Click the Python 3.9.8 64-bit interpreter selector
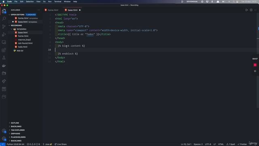Image resolution: width=259 pixels, height=146 pixels. (x=15, y=144)
